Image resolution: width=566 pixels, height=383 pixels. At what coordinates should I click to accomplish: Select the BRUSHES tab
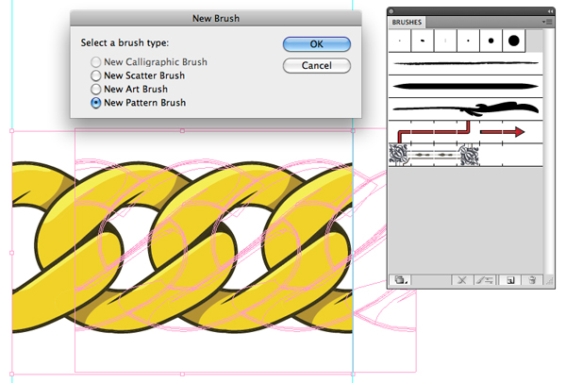tap(407, 22)
